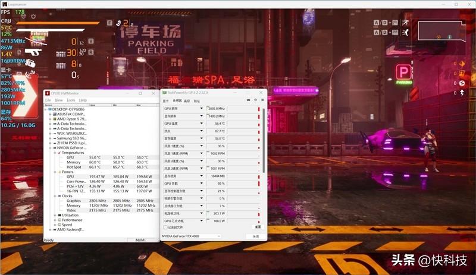
Task: Click the NVIDIA GeForce device icon in HWMonitor
Action: point(55,147)
